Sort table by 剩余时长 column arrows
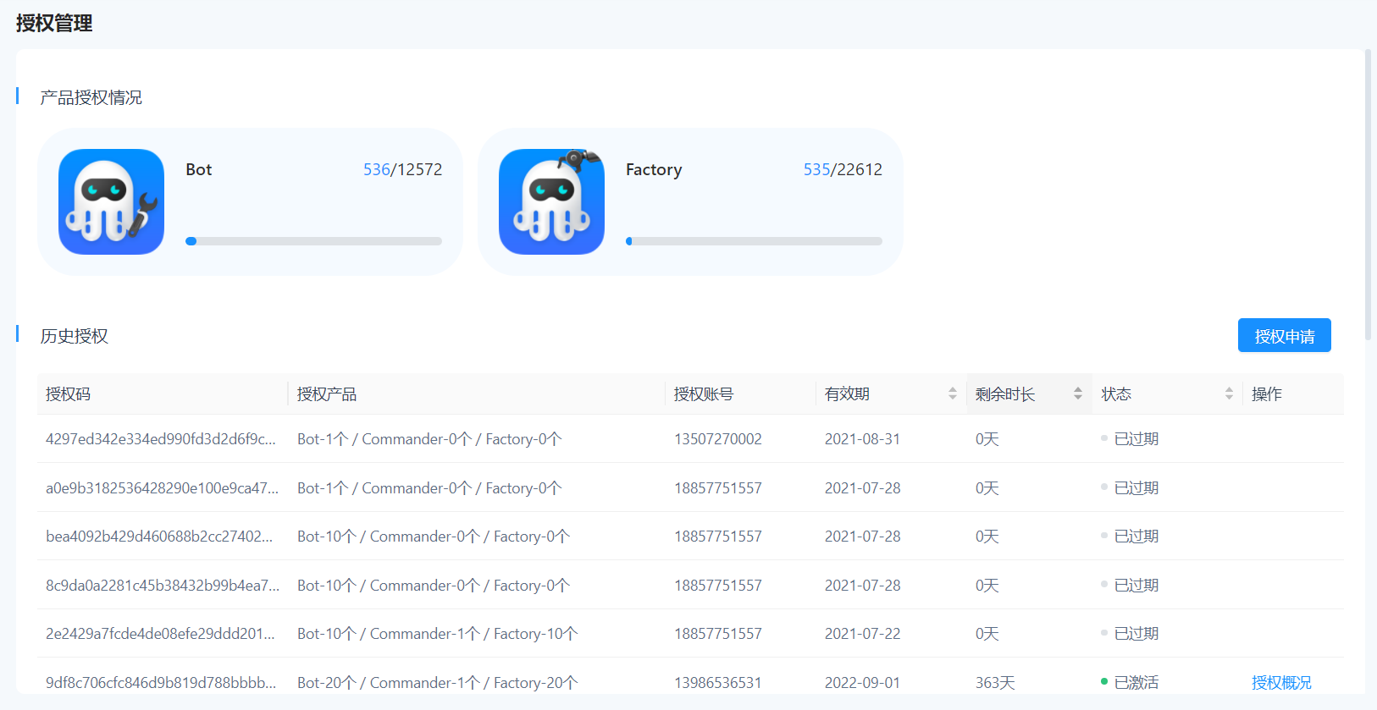 click(1077, 394)
